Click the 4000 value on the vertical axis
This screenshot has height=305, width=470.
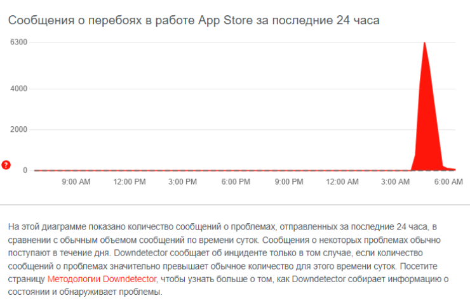[18, 89]
